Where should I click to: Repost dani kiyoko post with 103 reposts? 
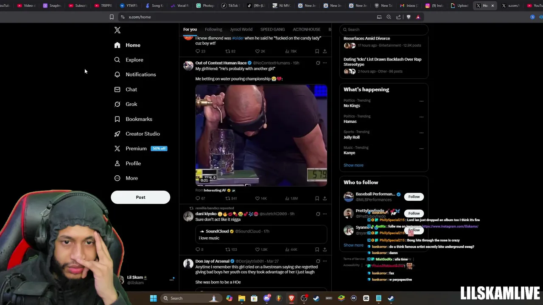[x=231, y=250]
